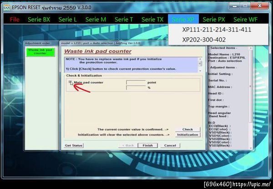Minimize the EPSON RESET window

point(234,6)
